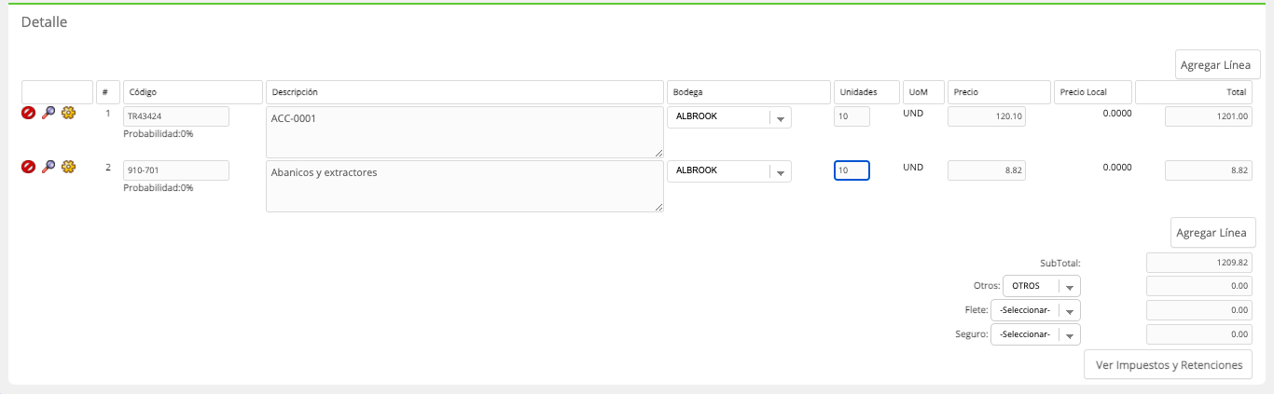Click total field showing 1201.00
1274x394 pixels.
coord(1209,116)
